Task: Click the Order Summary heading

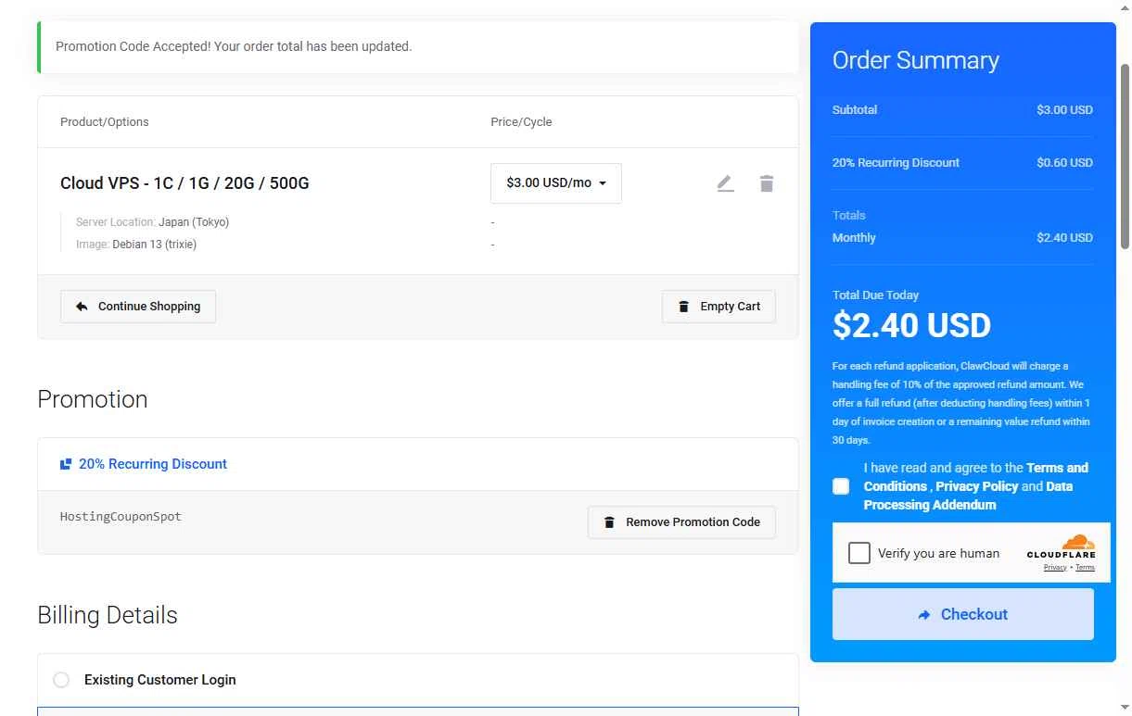Action: tap(916, 60)
